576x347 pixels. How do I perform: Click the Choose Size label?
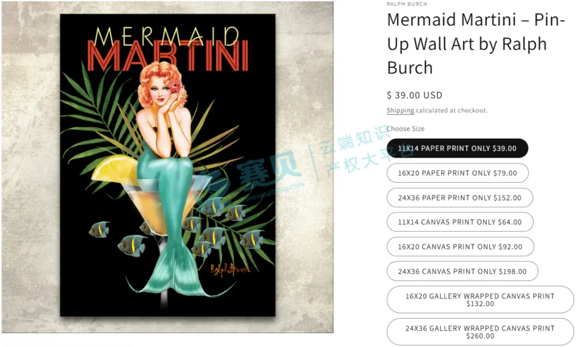405,128
